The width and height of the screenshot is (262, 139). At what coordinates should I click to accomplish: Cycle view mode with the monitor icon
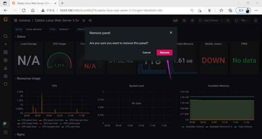(256, 20)
